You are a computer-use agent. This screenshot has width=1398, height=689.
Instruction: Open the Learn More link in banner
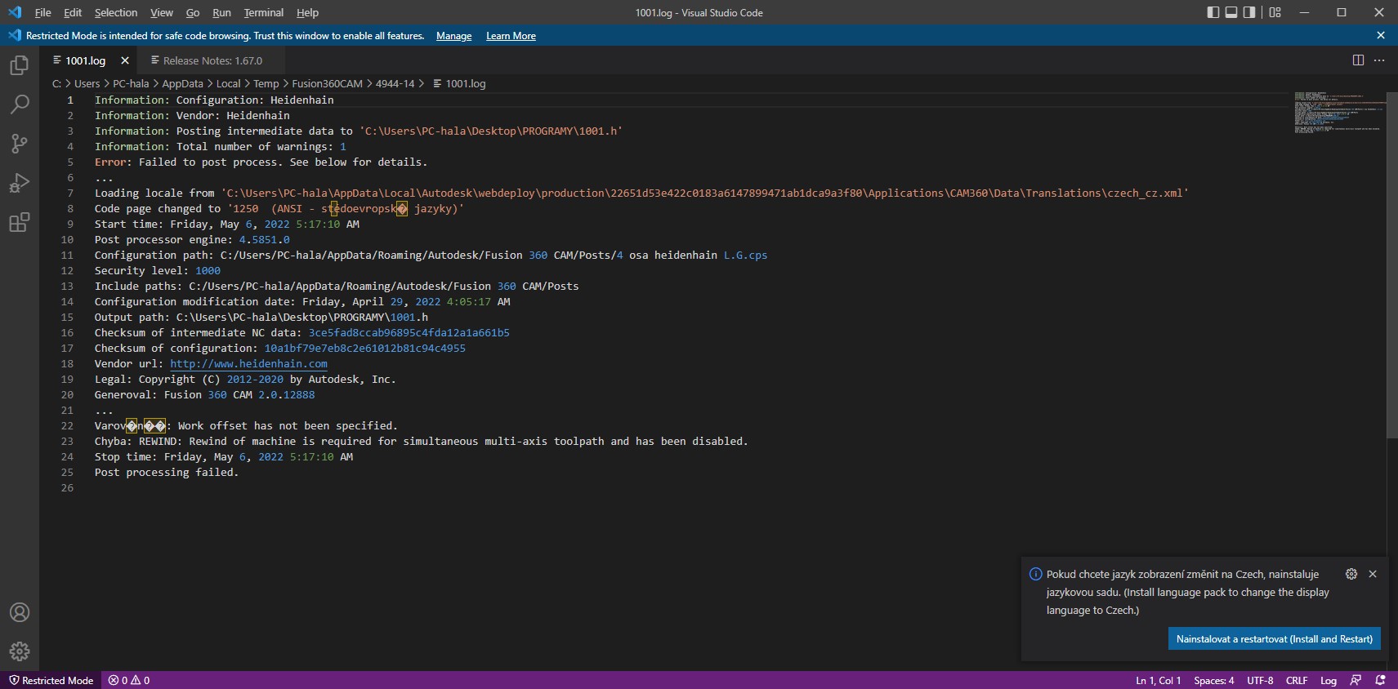coord(511,36)
